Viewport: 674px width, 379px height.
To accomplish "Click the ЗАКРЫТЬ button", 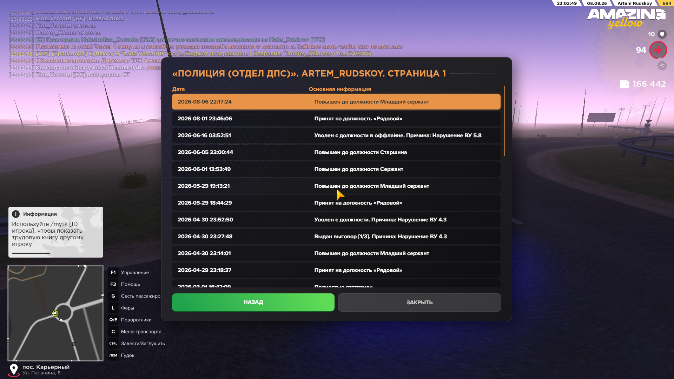I will point(419,302).
